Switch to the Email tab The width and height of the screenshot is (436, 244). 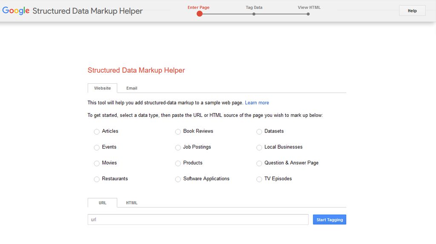tap(132, 88)
